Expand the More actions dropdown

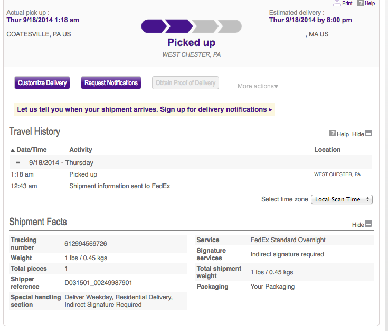click(x=258, y=86)
